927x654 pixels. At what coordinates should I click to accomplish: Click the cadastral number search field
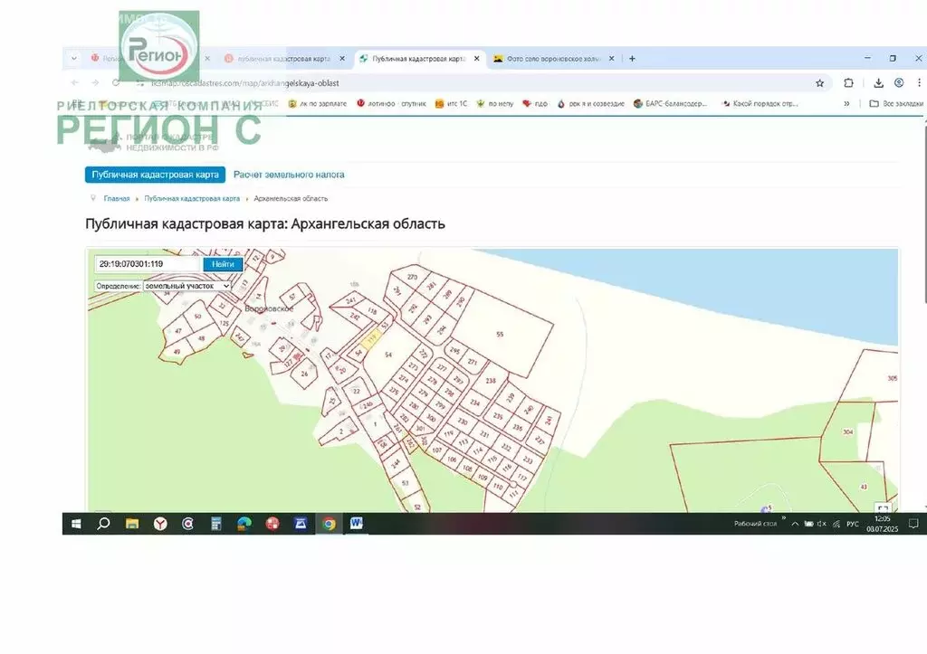(x=148, y=264)
